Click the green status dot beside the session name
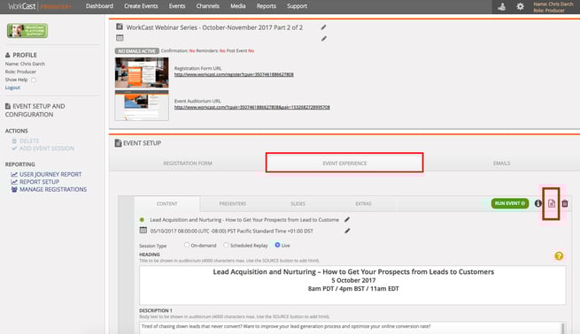The width and height of the screenshot is (580, 334). click(142, 220)
